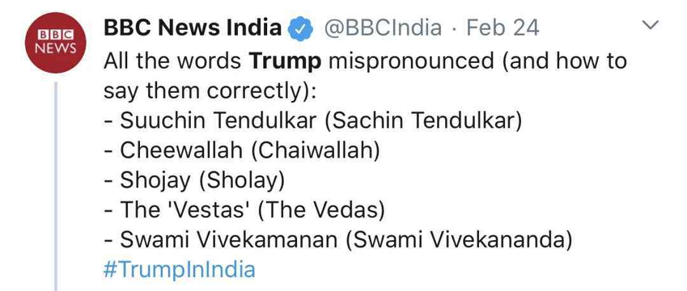Click the '(Sachin Tendulkar)' correction
687x291 pixels.
pos(423,121)
